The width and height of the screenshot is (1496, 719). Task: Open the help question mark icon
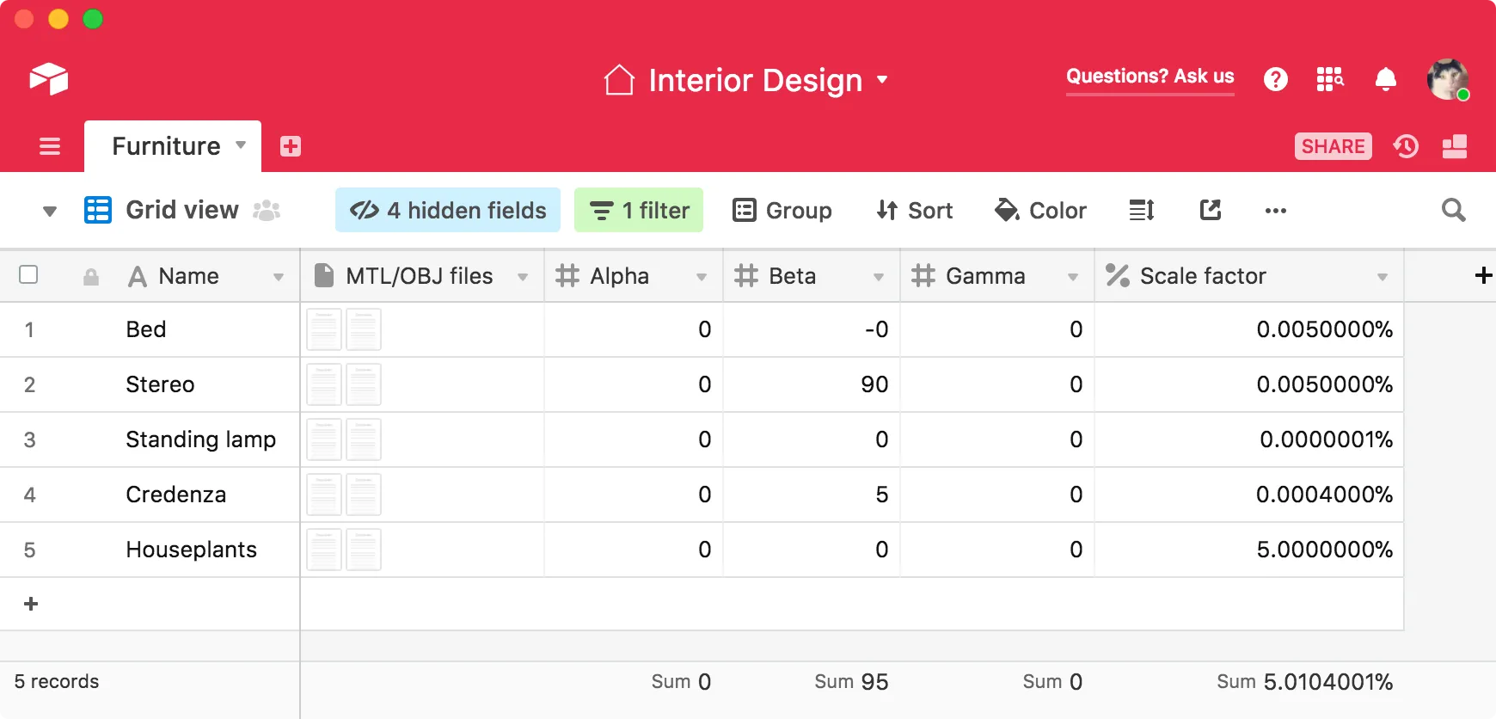coord(1276,79)
